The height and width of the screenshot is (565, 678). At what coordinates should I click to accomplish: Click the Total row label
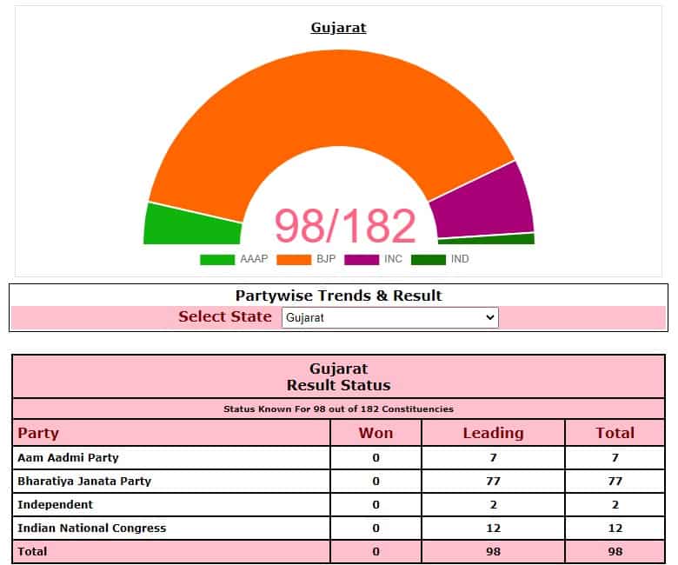[32, 552]
